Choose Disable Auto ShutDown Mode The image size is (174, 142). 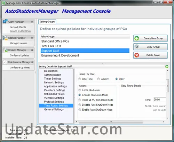[x=80, y=105]
